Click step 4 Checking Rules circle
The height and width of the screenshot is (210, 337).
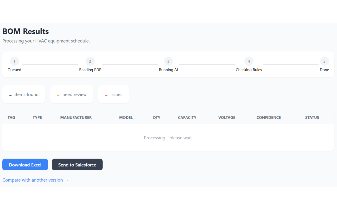[x=249, y=61]
